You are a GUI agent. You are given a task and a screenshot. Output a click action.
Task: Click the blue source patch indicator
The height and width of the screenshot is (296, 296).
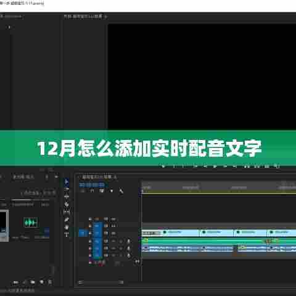[x=83, y=233]
